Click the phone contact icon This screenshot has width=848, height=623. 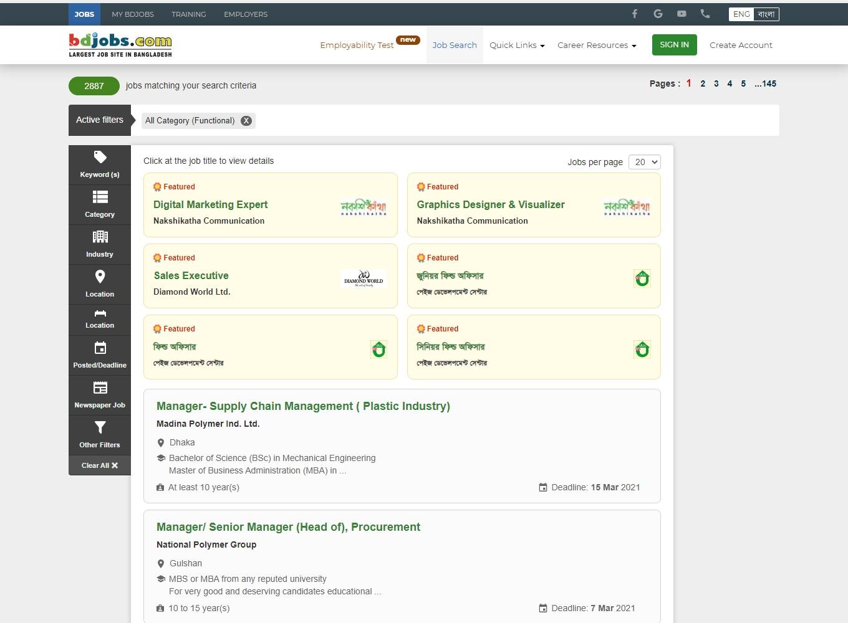[705, 14]
